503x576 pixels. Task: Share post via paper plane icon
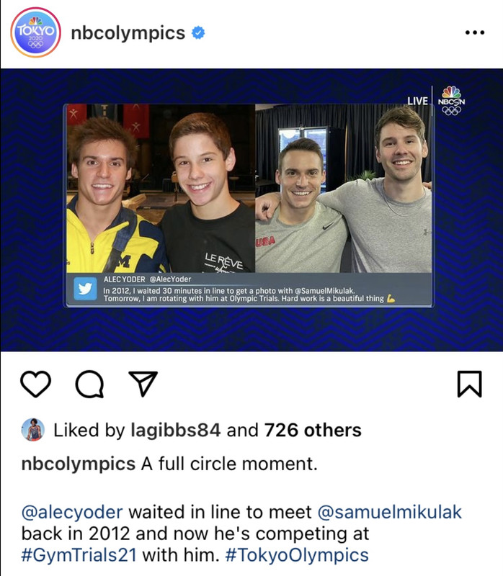tap(143, 384)
